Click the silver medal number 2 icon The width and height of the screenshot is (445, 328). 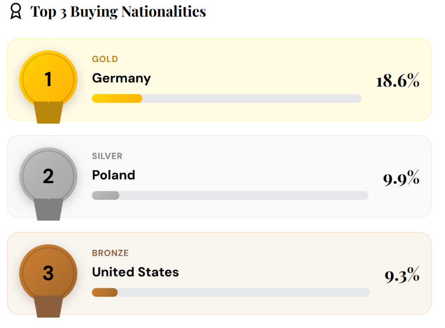(48, 176)
